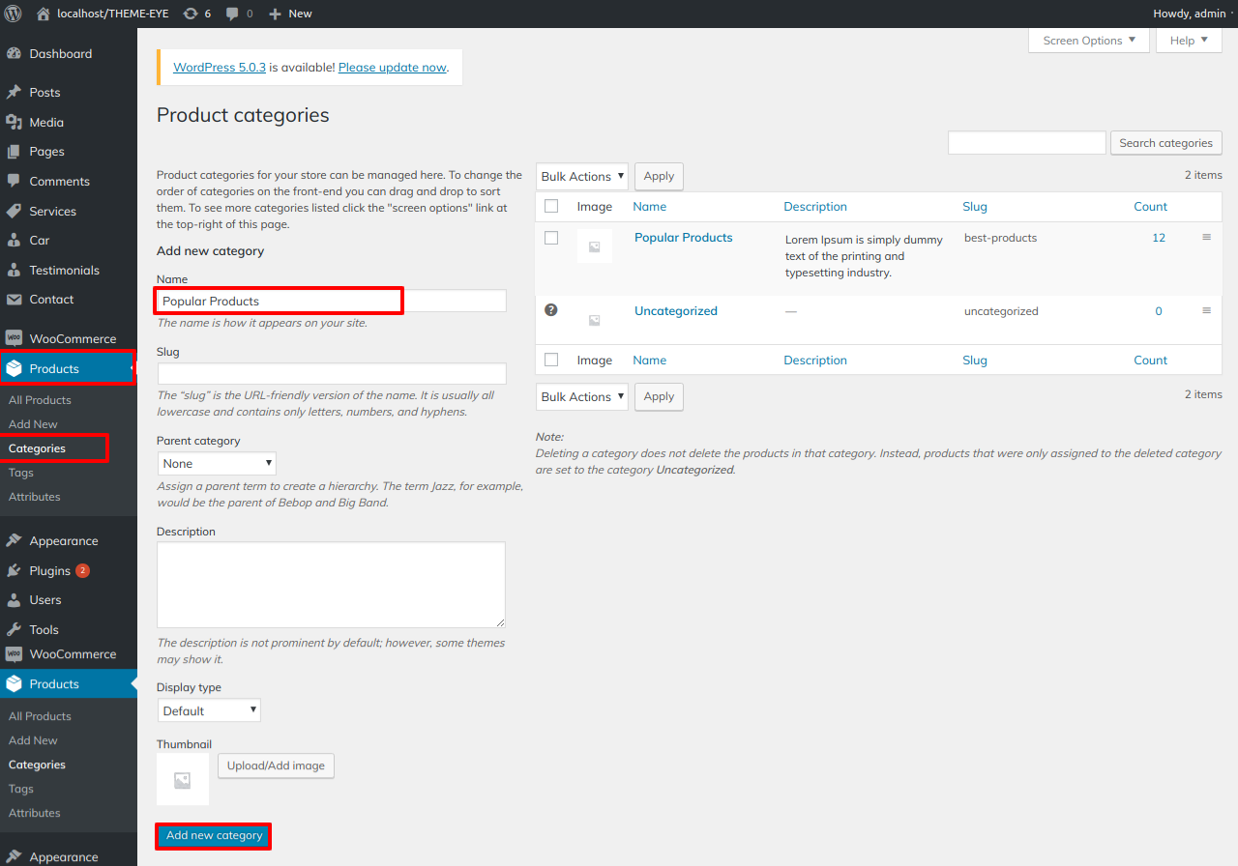
Task: Expand the top Bulk Actions dropdown
Action: 581,177
